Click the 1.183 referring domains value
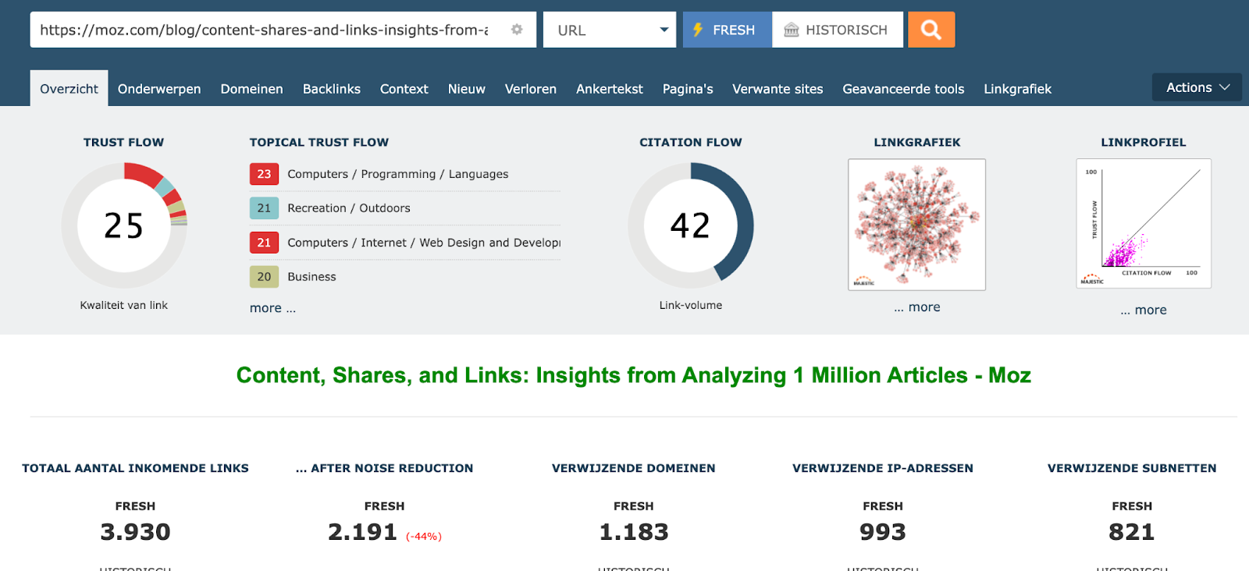The width and height of the screenshot is (1249, 571). [x=634, y=532]
